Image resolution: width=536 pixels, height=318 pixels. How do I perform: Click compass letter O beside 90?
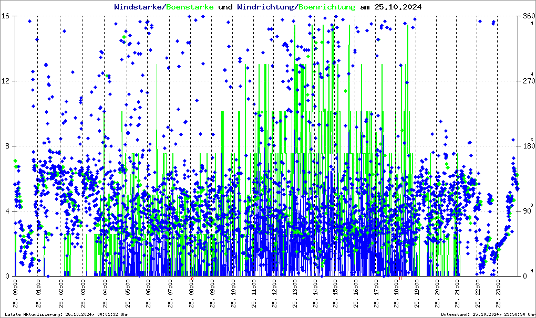tap(532, 205)
